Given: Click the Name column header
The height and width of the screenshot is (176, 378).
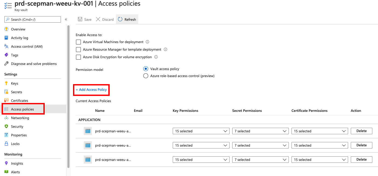Looking at the screenshot, I should [100, 111].
